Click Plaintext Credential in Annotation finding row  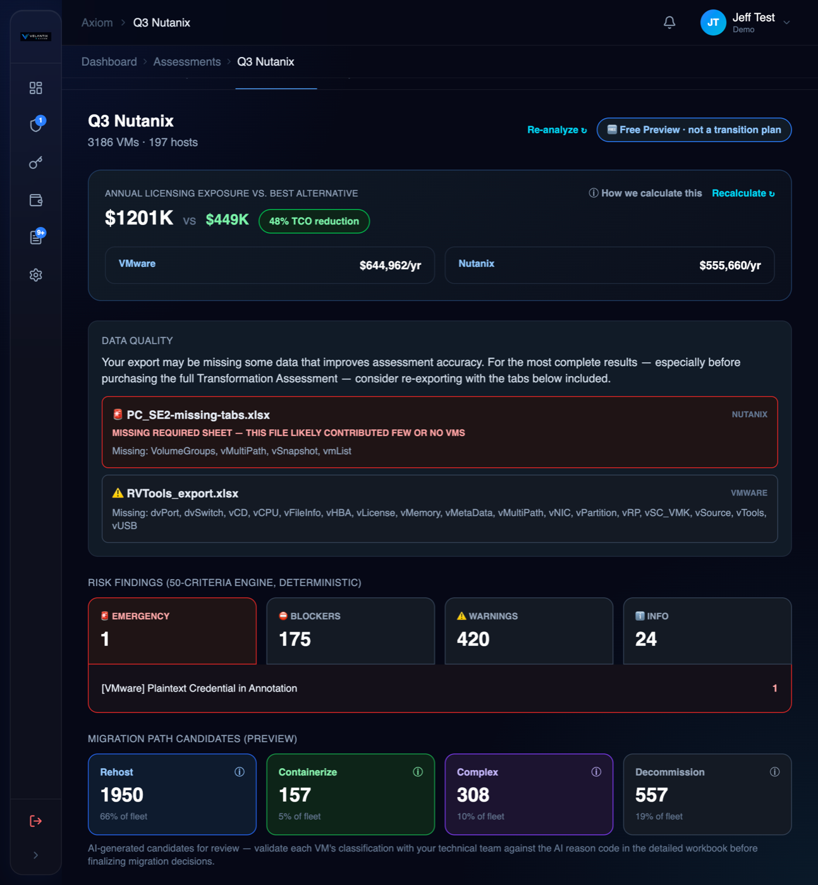tap(440, 688)
